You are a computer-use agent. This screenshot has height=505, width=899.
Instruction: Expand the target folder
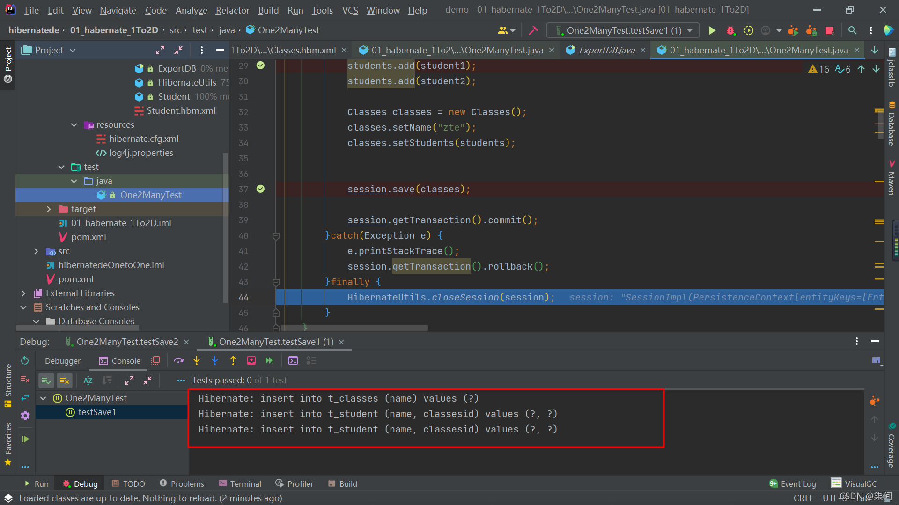[49, 209]
